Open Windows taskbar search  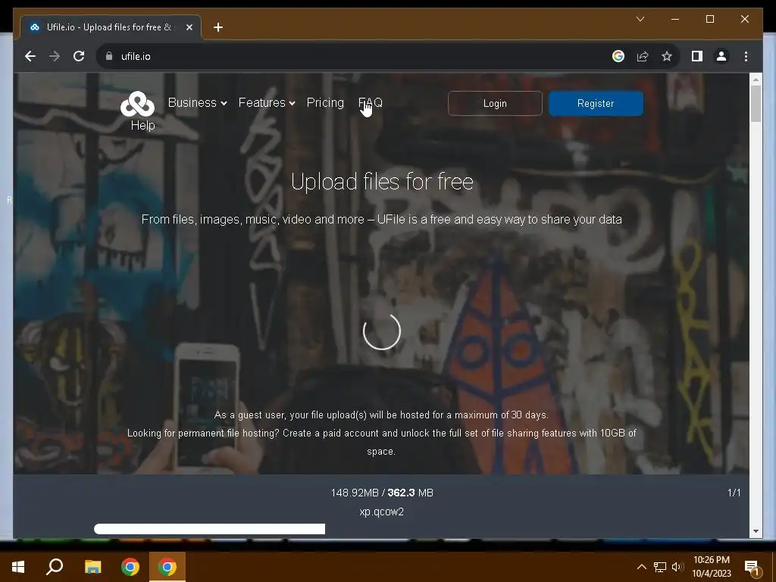55,567
